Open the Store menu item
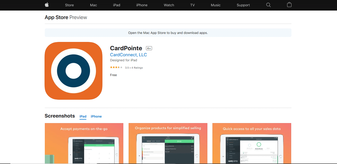The image size is (337, 164). tap(69, 5)
